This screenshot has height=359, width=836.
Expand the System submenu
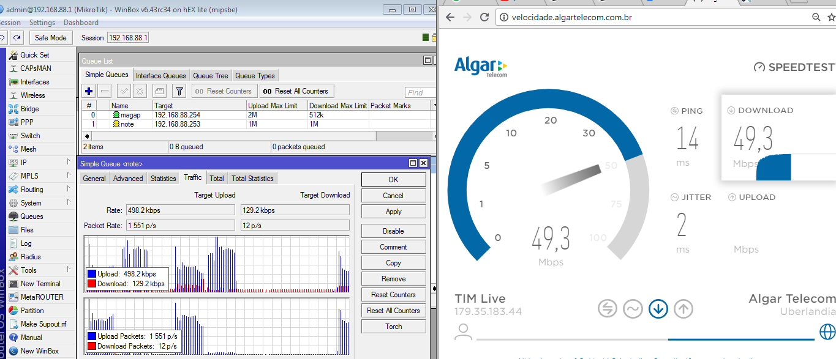[69, 203]
